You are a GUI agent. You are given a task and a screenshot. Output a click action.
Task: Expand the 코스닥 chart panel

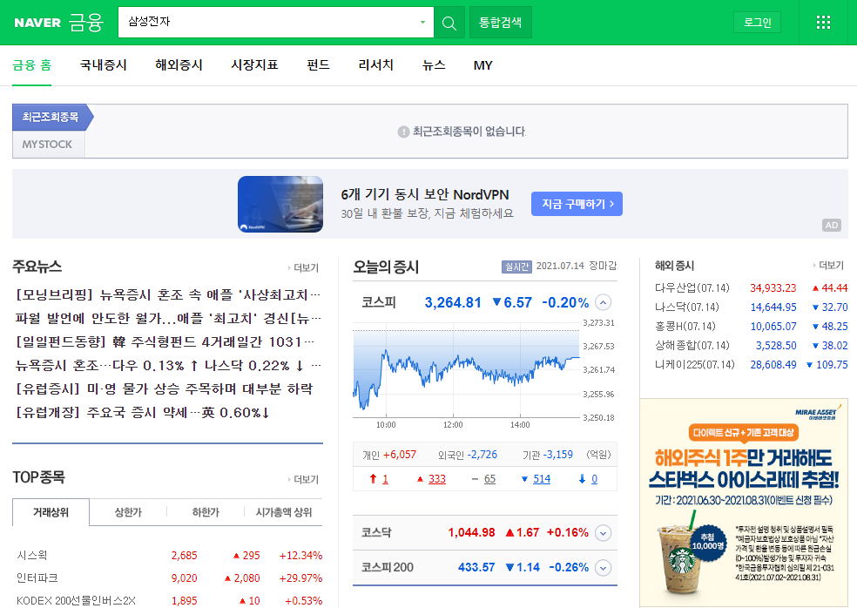pyautogui.click(x=603, y=533)
